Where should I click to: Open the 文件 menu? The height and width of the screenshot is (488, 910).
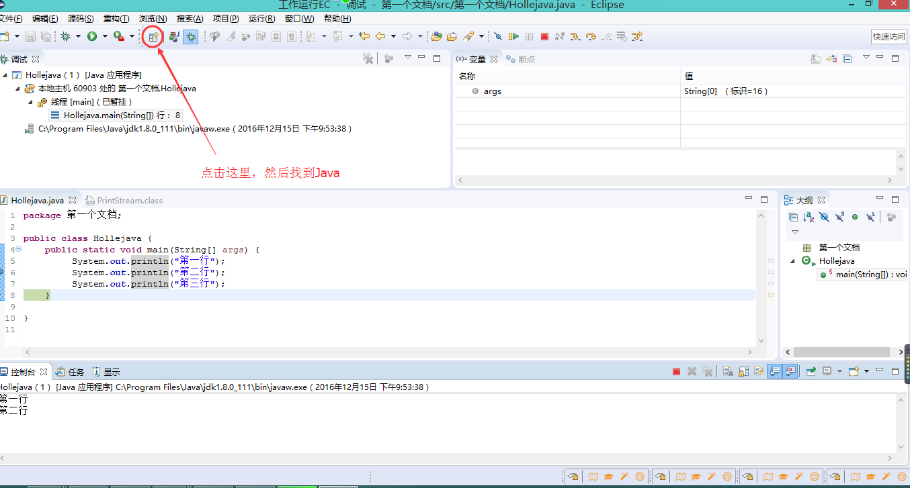tap(10, 18)
